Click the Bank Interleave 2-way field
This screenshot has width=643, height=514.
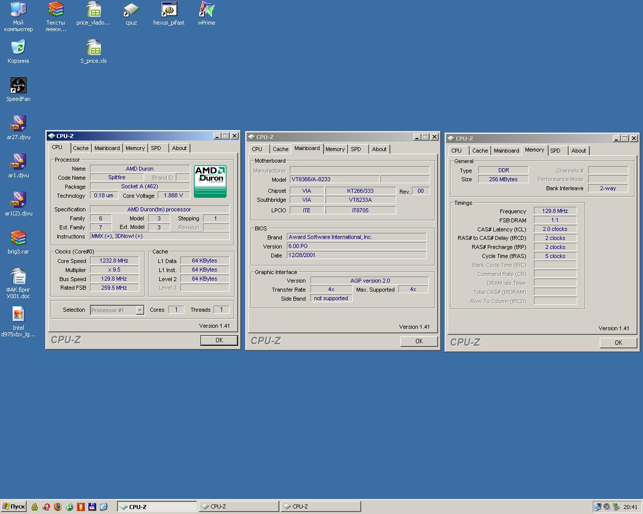coord(608,189)
